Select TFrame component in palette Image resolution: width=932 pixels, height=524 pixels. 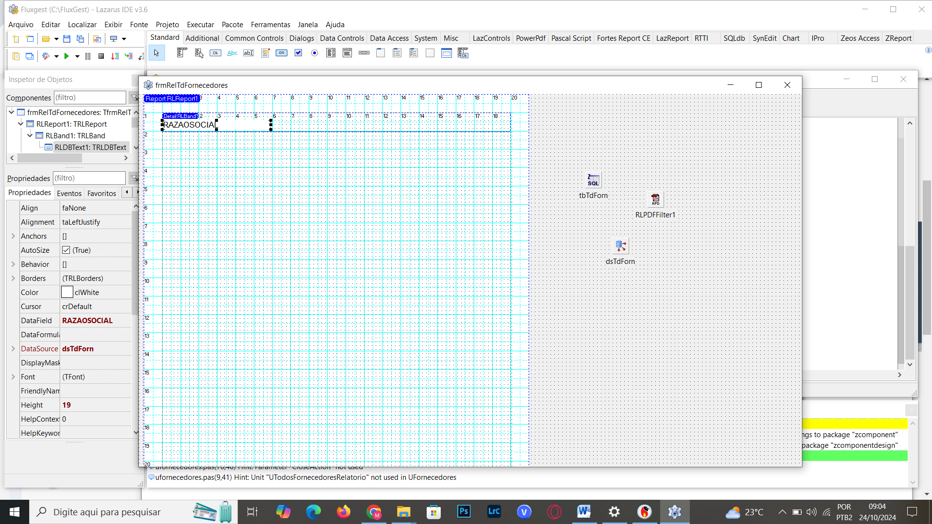(447, 53)
